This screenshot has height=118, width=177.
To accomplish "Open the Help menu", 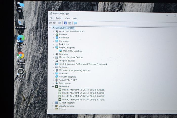I will click(x=75, y=19).
